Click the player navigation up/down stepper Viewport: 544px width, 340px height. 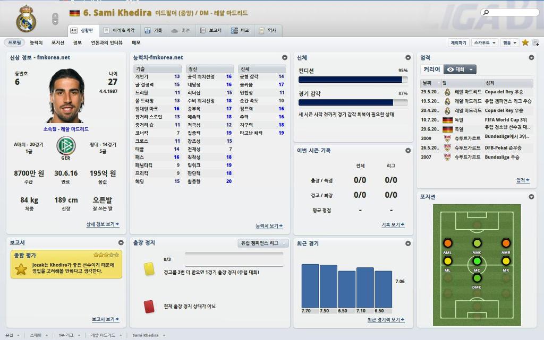tap(55, 19)
